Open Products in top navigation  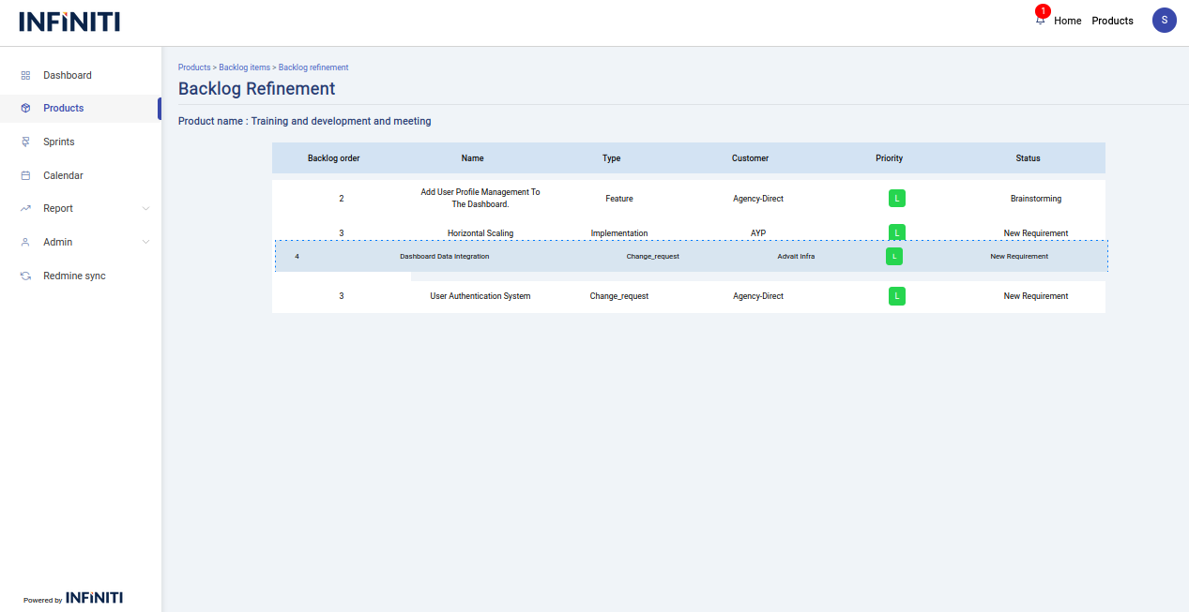[1112, 21]
